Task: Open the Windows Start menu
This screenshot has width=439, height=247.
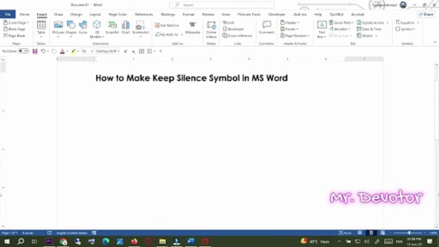Action: pos(7,242)
